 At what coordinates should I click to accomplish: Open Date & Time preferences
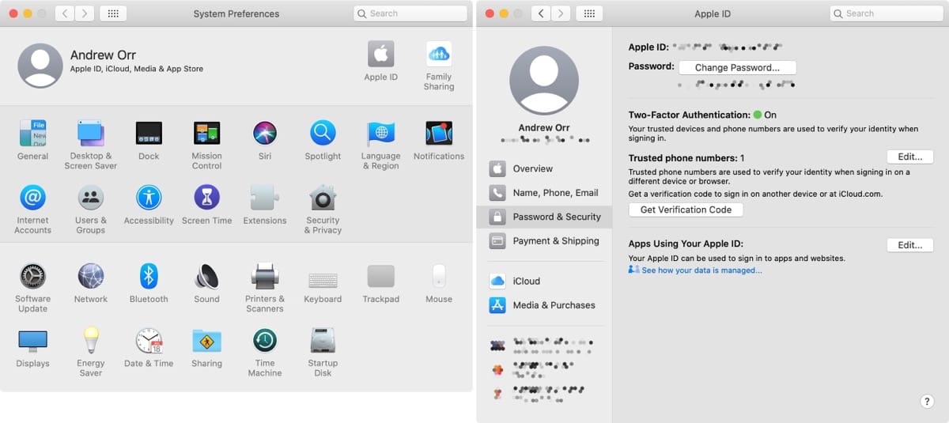click(x=149, y=347)
